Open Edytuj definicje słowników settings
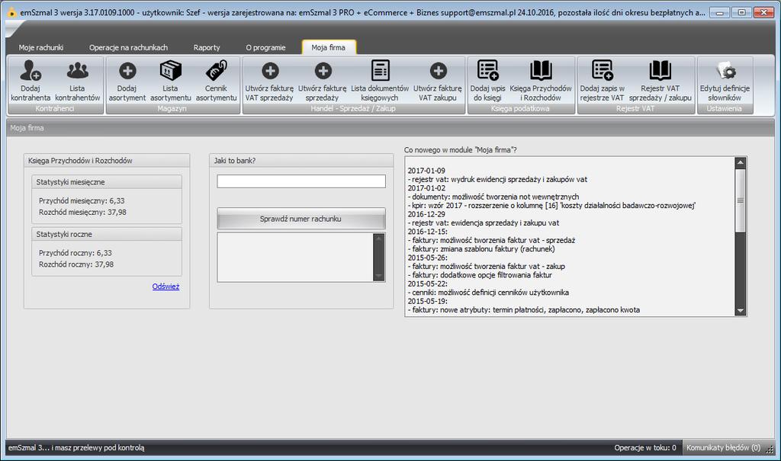Image resolution: width=781 pixels, height=461 pixels. (x=725, y=81)
